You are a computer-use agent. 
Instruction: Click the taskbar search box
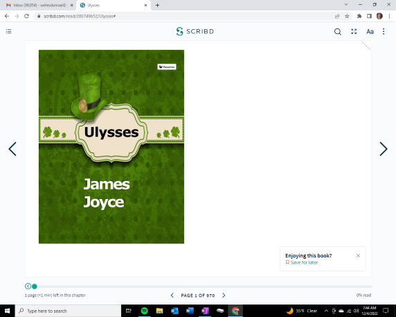(x=68, y=311)
